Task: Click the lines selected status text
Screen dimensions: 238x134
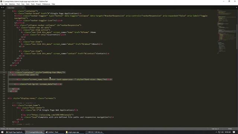Action: tap(11, 129)
